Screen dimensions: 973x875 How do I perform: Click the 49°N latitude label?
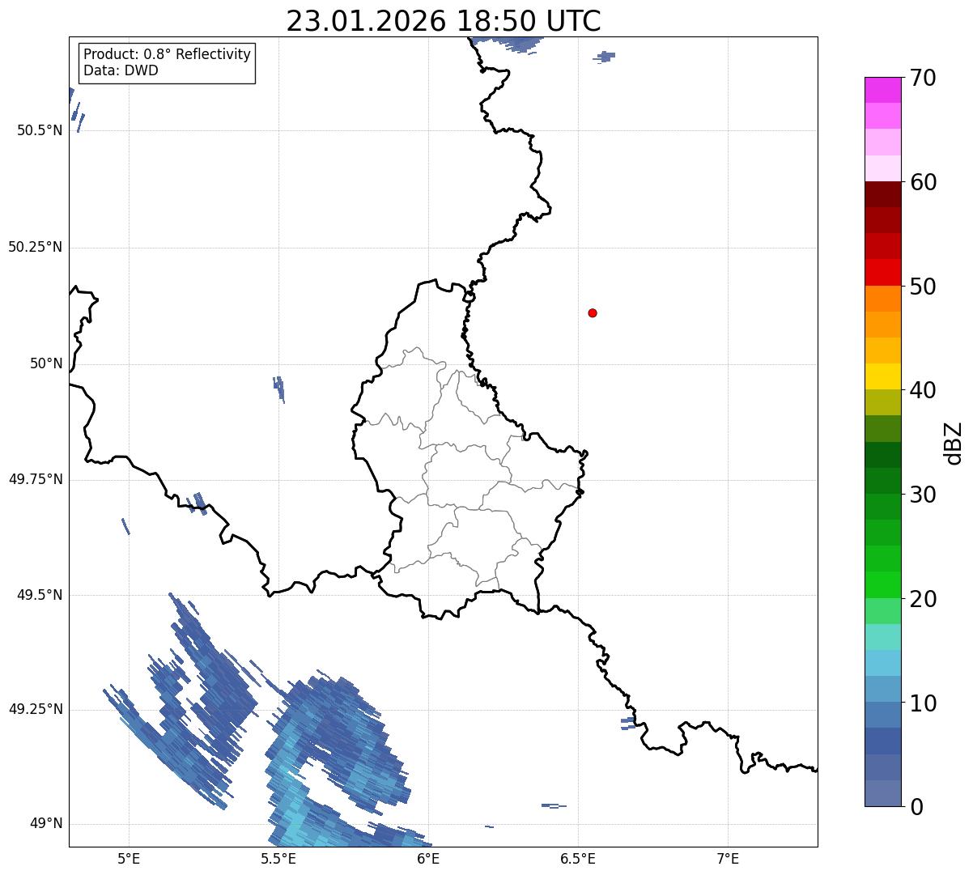pos(46,824)
